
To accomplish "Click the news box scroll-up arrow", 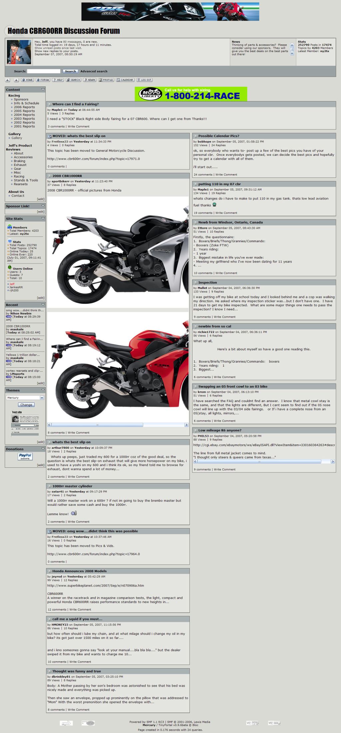I will pyautogui.click(x=292, y=45).
